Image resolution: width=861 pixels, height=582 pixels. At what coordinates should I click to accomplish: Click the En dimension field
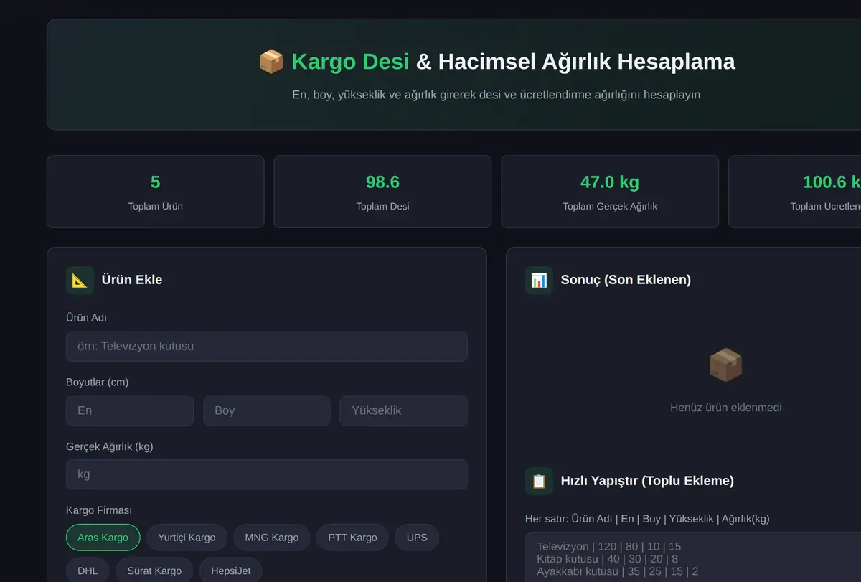(x=130, y=410)
